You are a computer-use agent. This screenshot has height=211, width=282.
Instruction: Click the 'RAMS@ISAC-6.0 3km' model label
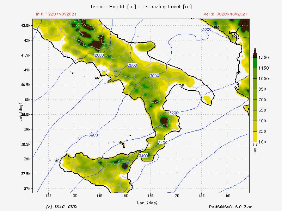pos(231,207)
